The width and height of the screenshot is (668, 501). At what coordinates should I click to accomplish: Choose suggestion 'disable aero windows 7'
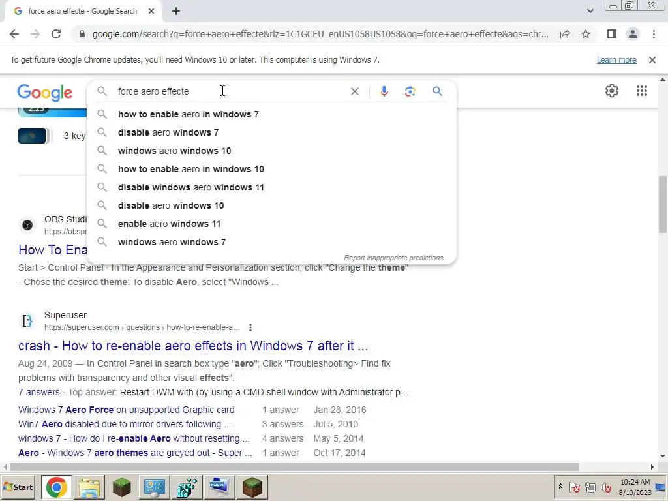[x=271, y=132]
